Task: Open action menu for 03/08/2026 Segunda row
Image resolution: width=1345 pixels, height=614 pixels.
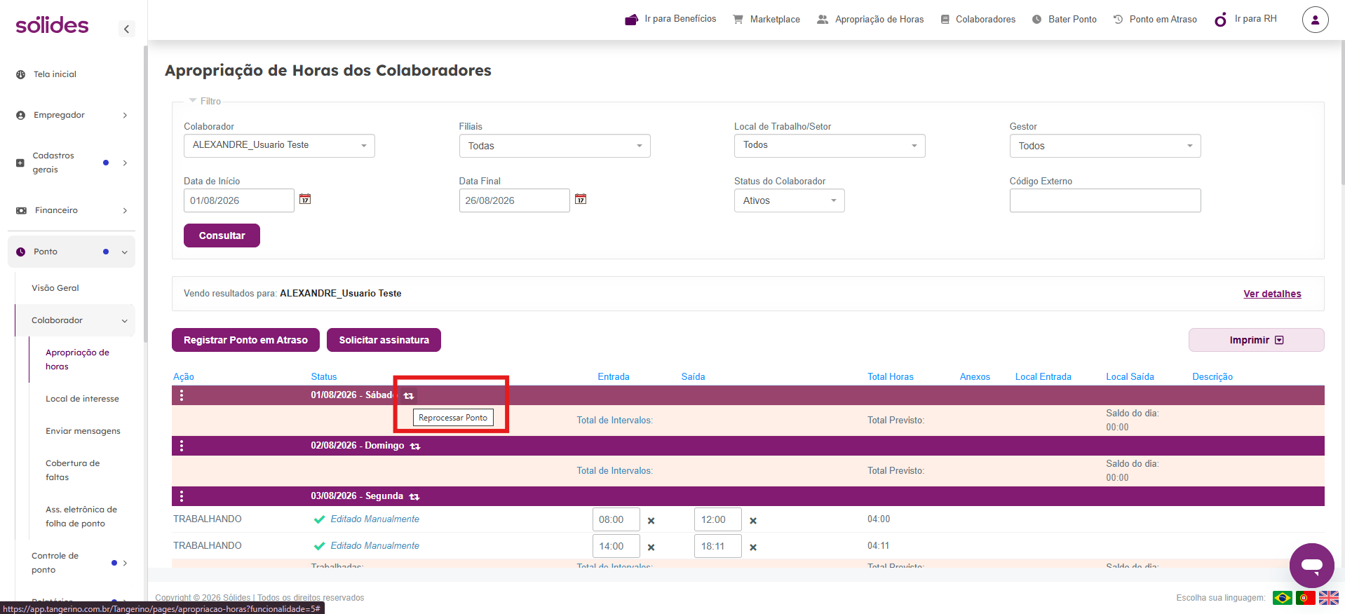Action: point(182,496)
